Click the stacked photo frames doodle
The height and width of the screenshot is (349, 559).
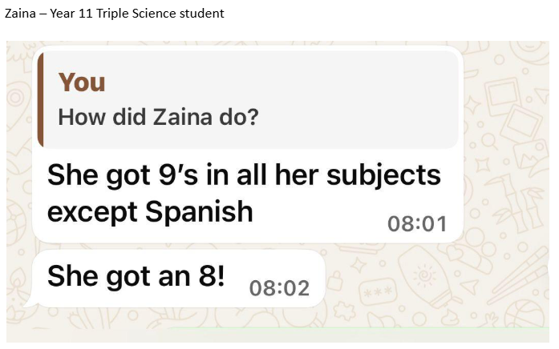click(512, 106)
